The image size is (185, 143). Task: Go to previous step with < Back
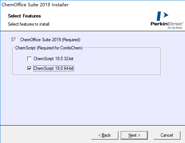coord(105,135)
